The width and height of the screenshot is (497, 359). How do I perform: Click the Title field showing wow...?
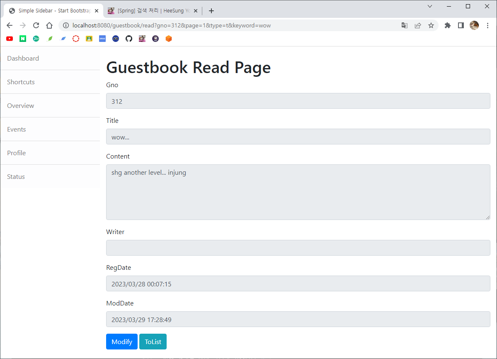click(298, 137)
